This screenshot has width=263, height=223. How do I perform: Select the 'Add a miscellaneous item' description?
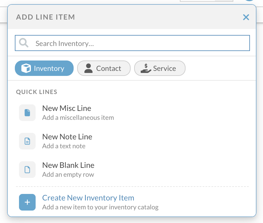point(78,118)
